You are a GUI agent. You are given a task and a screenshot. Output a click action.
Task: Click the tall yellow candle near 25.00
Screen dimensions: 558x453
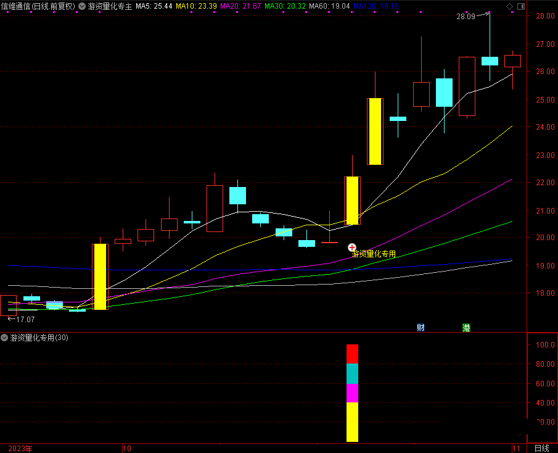click(x=375, y=131)
